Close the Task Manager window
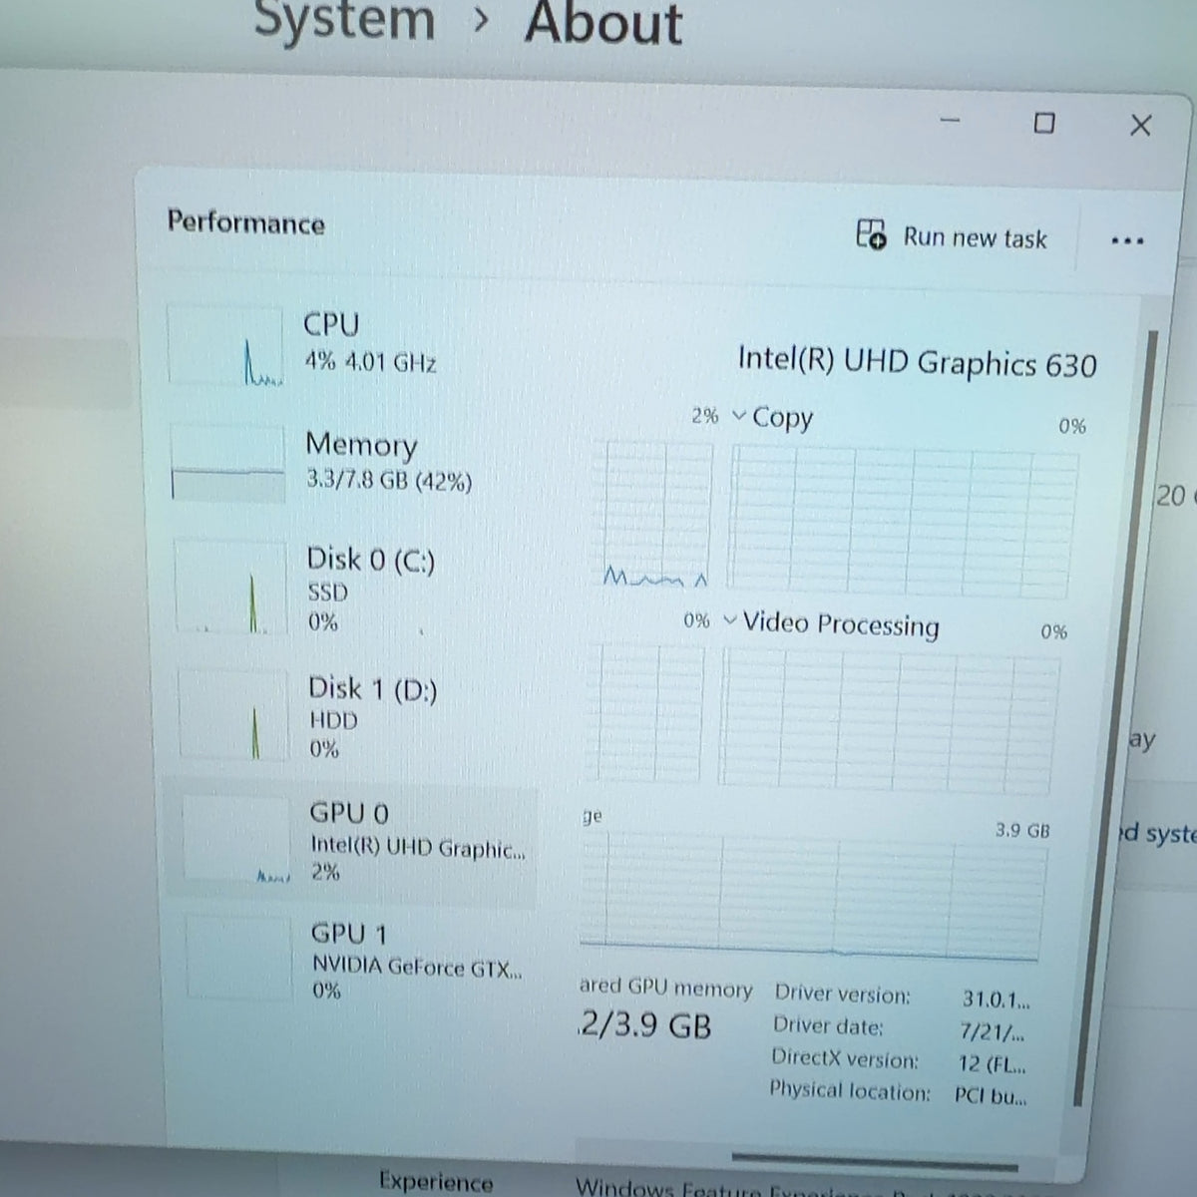This screenshot has width=1197, height=1197. coord(1140,125)
